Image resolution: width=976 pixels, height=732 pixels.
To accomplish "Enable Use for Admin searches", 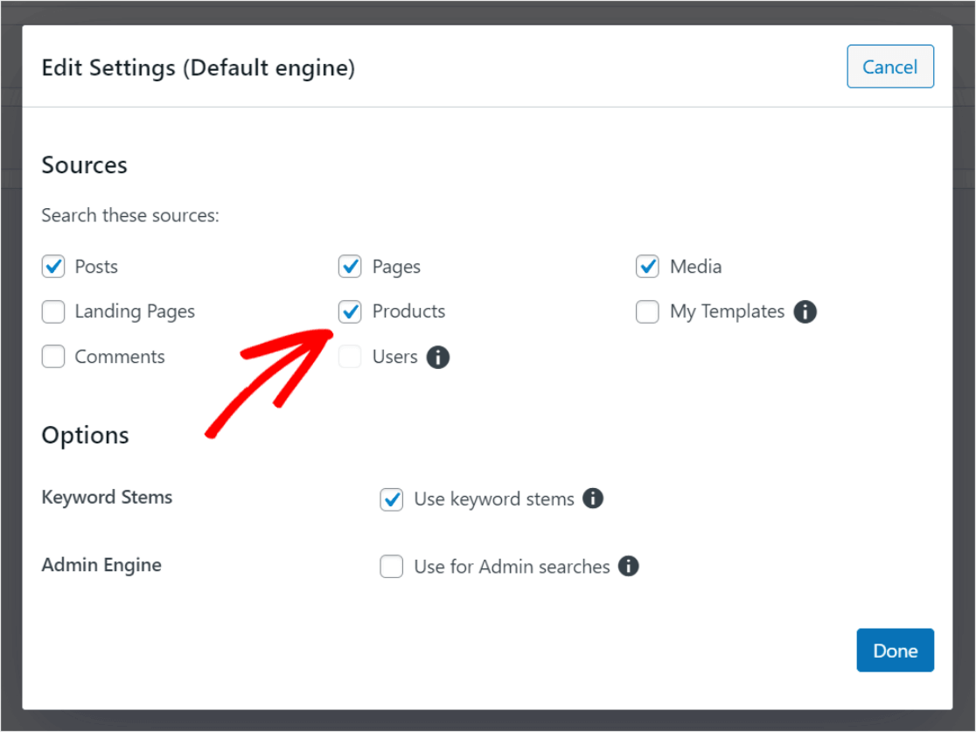I will 391,567.
